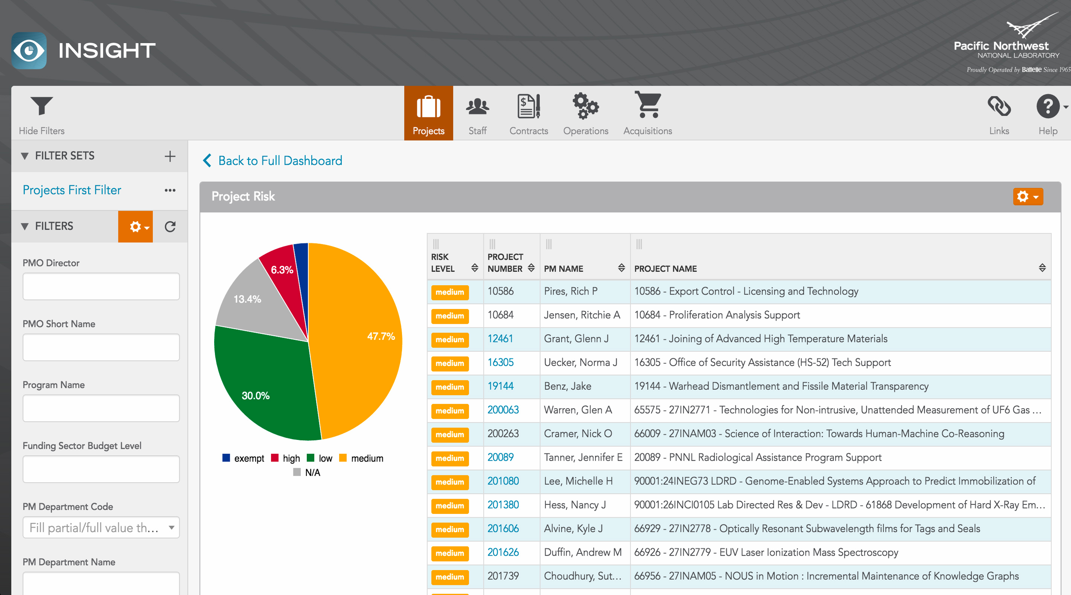Sort by Project Number column

click(531, 268)
